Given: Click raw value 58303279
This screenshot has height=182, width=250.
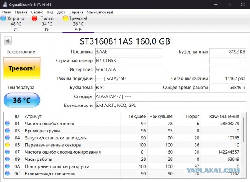Looking at the screenshot, I should (x=230, y=123).
